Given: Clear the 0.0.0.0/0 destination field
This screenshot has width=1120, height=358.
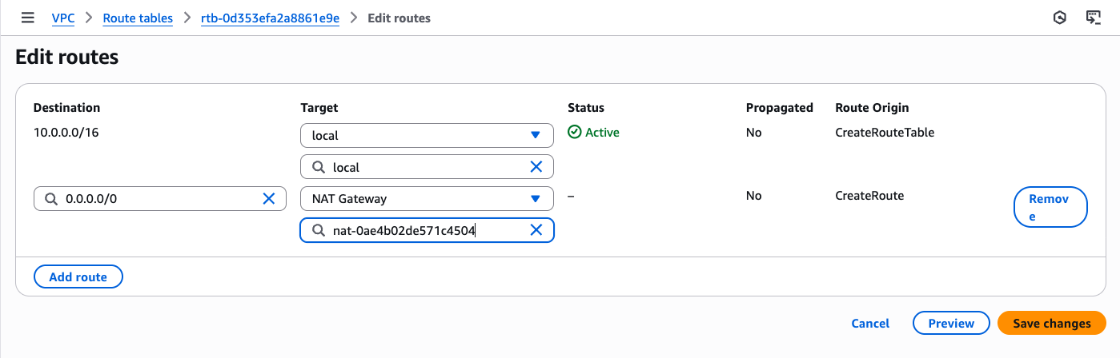Looking at the screenshot, I should 269,199.
